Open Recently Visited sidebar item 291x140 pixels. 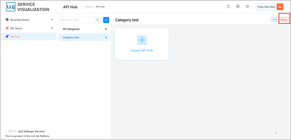29,20
